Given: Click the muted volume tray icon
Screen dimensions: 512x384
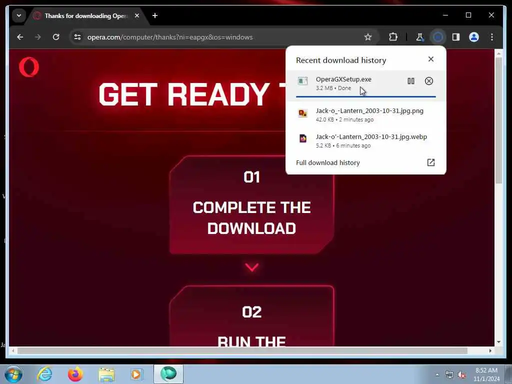Looking at the screenshot, I should pos(461,375).
